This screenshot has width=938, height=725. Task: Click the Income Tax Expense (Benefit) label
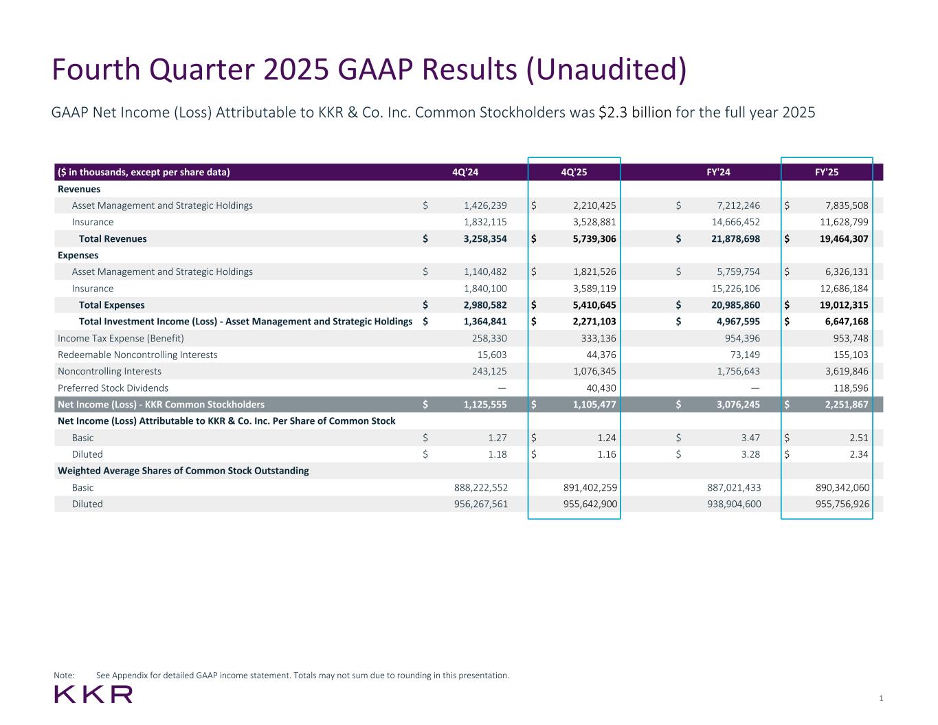click(x=121, y=338)
